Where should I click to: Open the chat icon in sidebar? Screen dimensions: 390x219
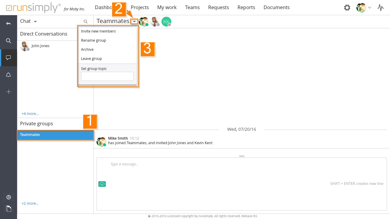point(9,58)
